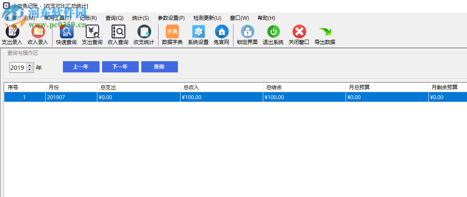The height and width of the screenshot is (197, 467).
Task: Open the 帮助(H) menu
Action: (x=266, y=18)
